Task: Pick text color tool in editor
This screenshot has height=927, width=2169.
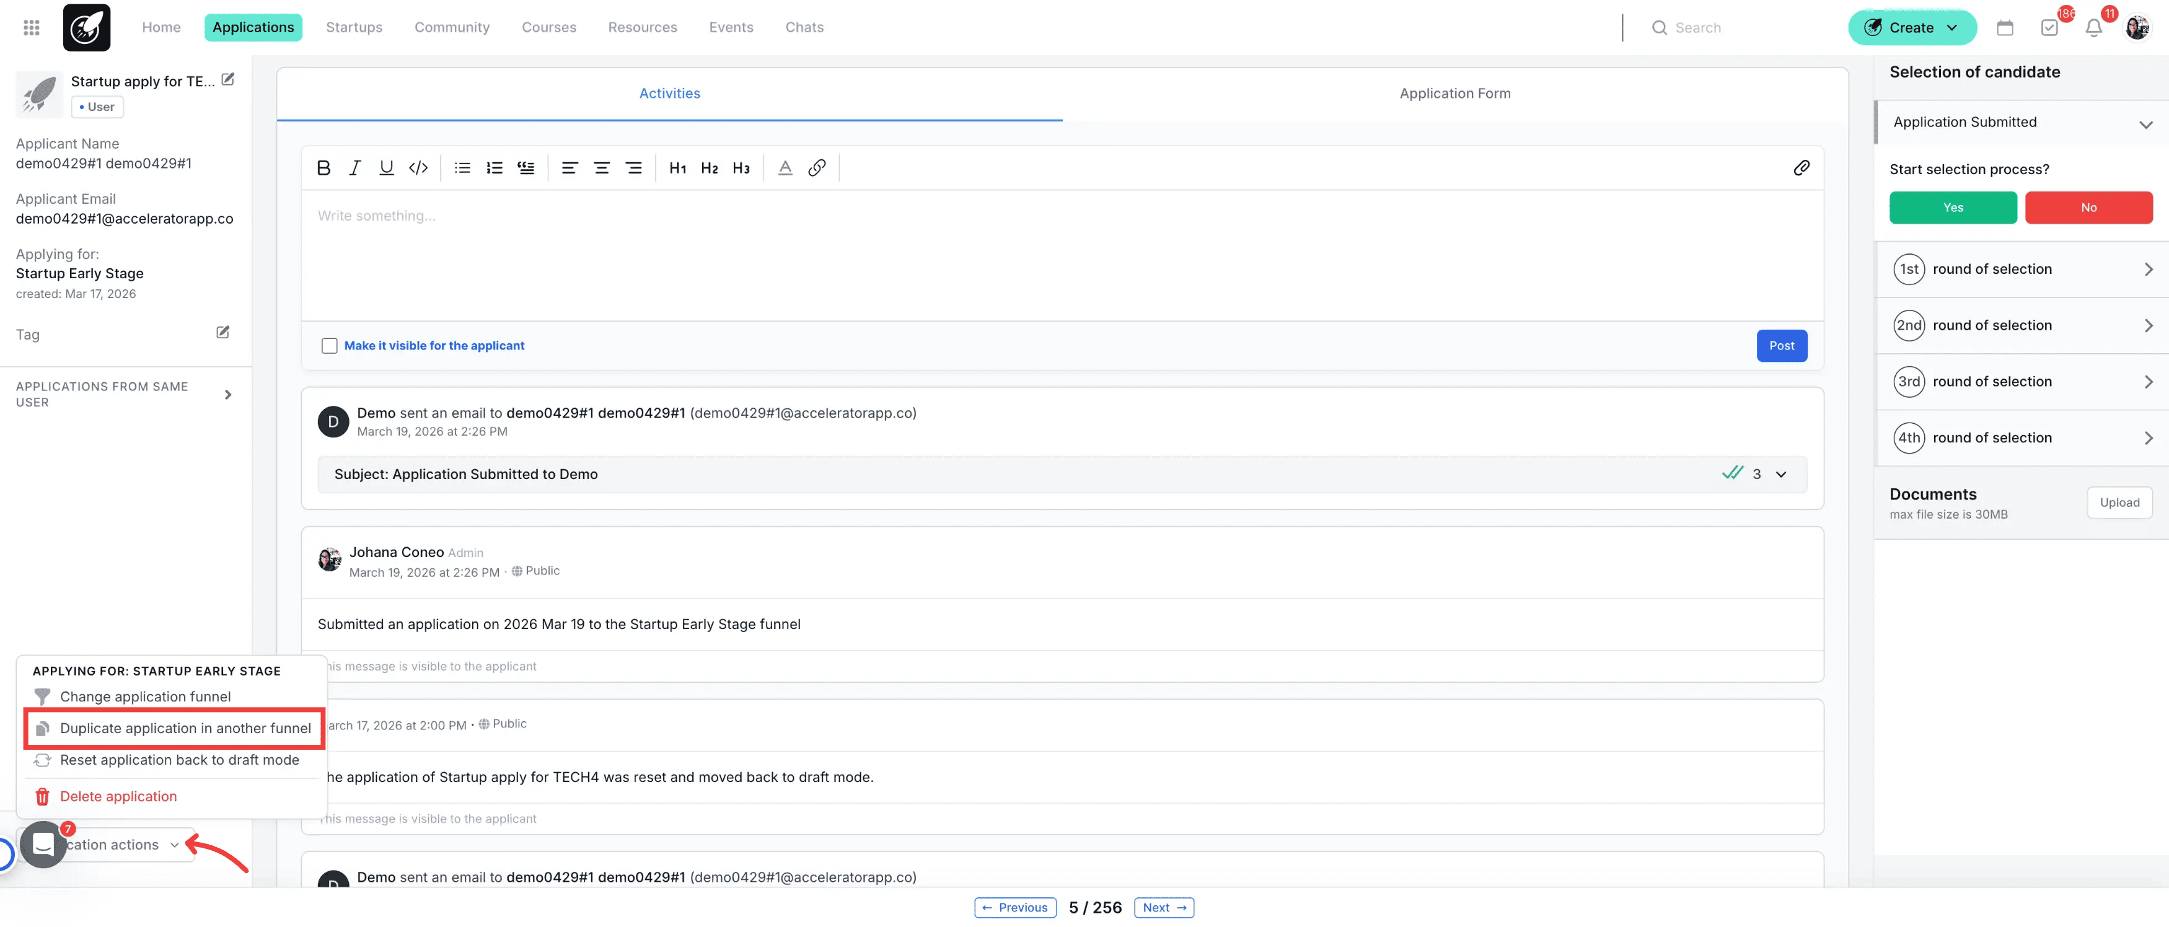Action: coord(785,167)
